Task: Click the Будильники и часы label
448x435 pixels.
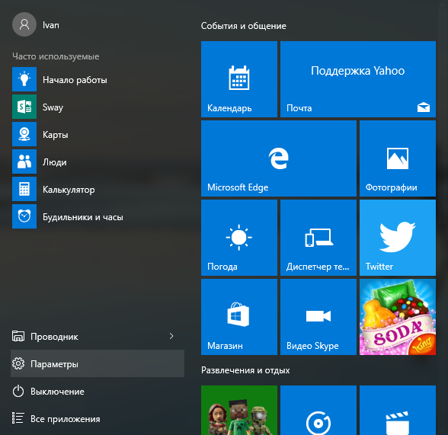Action: tap(83, 217)
